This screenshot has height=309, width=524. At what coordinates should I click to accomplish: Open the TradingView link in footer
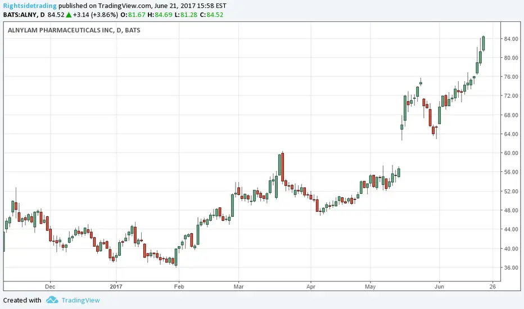click(80, 301)
